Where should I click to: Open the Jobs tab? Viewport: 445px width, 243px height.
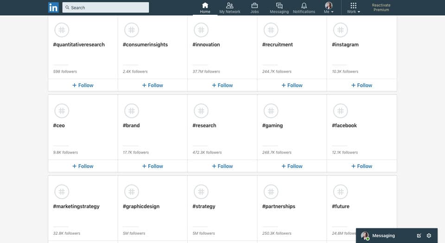click(x=254, y=8)
